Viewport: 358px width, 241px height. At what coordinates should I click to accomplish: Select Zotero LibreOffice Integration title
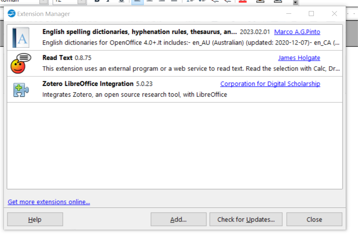[88, 84]
